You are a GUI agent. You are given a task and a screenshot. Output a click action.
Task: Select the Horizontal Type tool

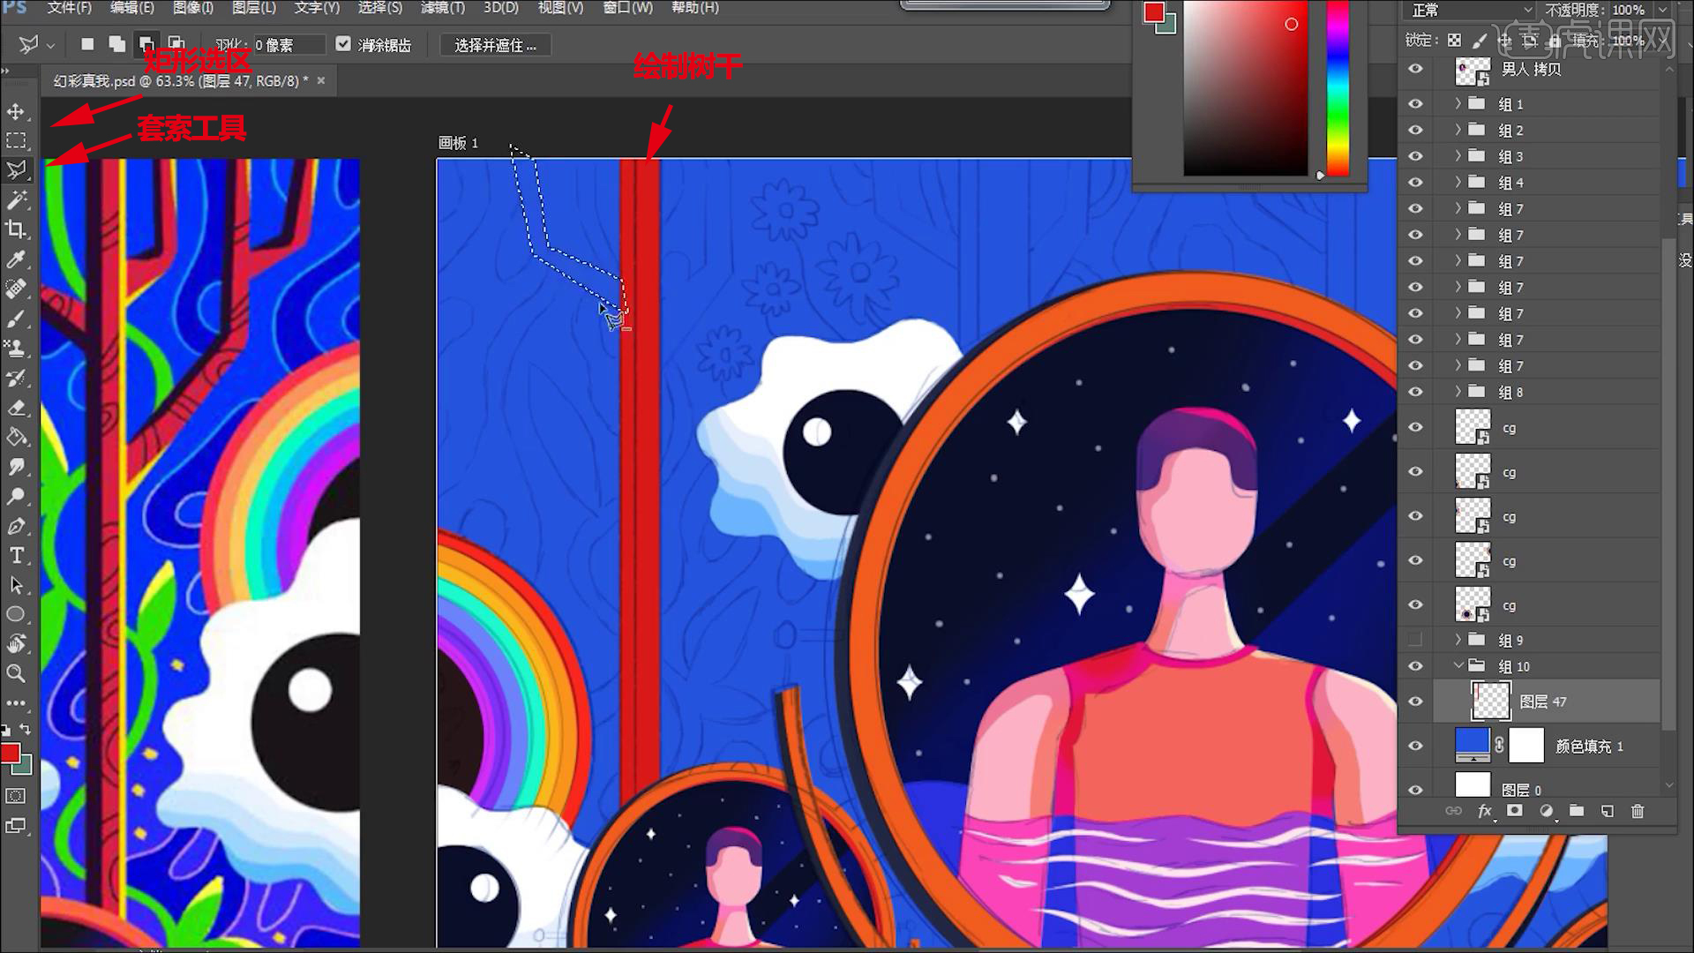(16, 555)
